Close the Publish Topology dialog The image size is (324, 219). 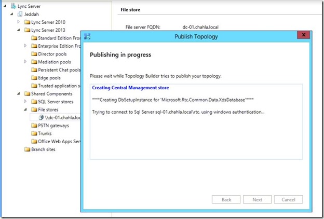[x=303, y=35]
